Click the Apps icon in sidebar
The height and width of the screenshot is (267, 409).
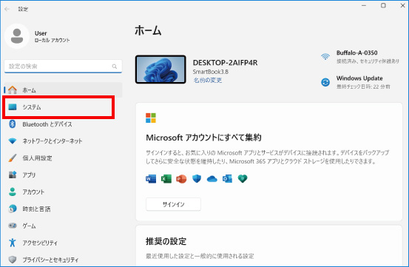[13, 175]
